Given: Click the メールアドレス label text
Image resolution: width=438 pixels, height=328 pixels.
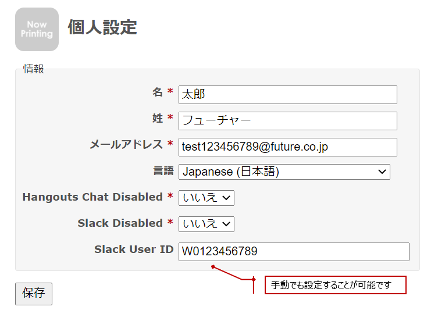Looking at the screenshot, I should [126, 144].
